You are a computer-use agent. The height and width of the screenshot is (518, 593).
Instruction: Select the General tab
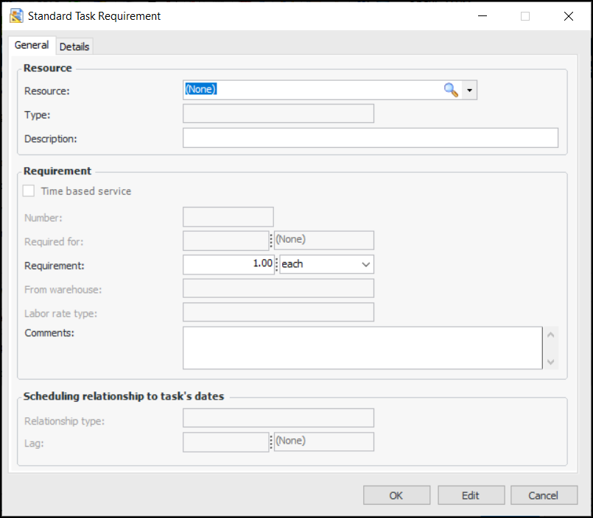pos(32,46)
